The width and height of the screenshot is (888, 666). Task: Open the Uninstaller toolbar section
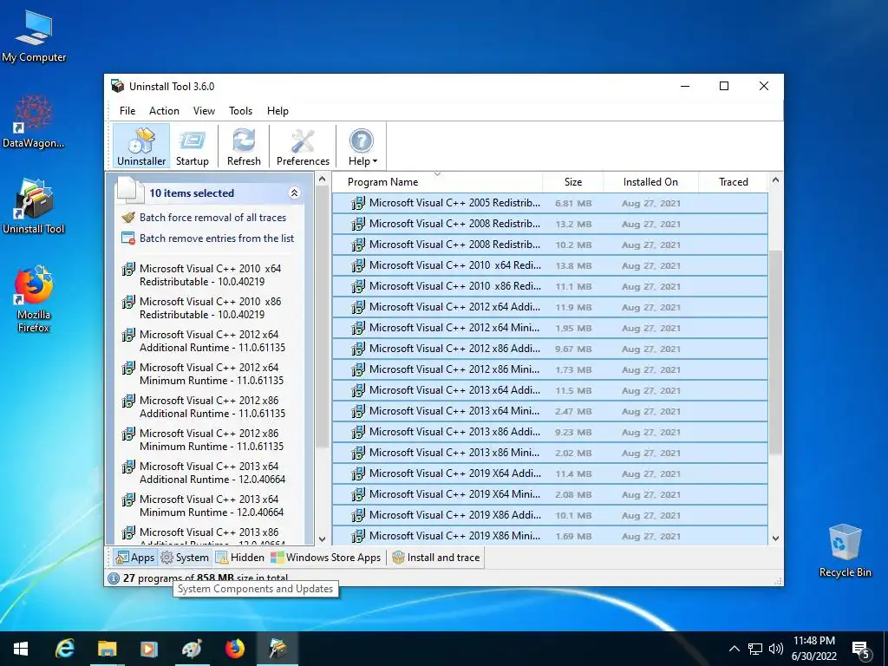tap(141, 146)
